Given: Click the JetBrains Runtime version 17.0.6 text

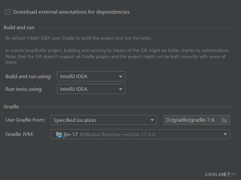Looking at the screenshot, I should (117, 135).
